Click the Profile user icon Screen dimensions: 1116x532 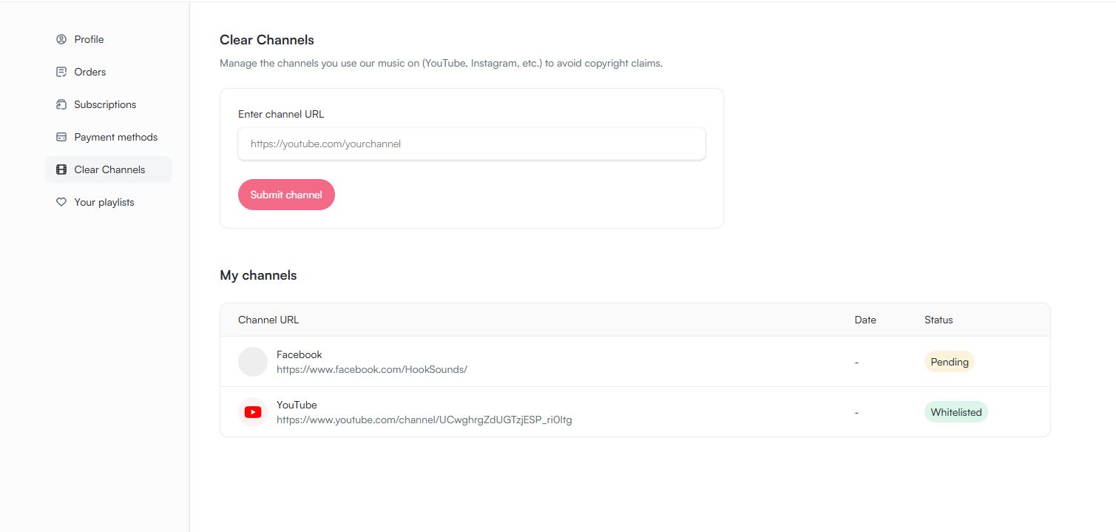(61, 39)
